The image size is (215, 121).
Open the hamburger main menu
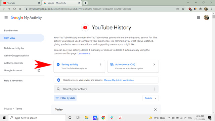[x=6, y=17]
